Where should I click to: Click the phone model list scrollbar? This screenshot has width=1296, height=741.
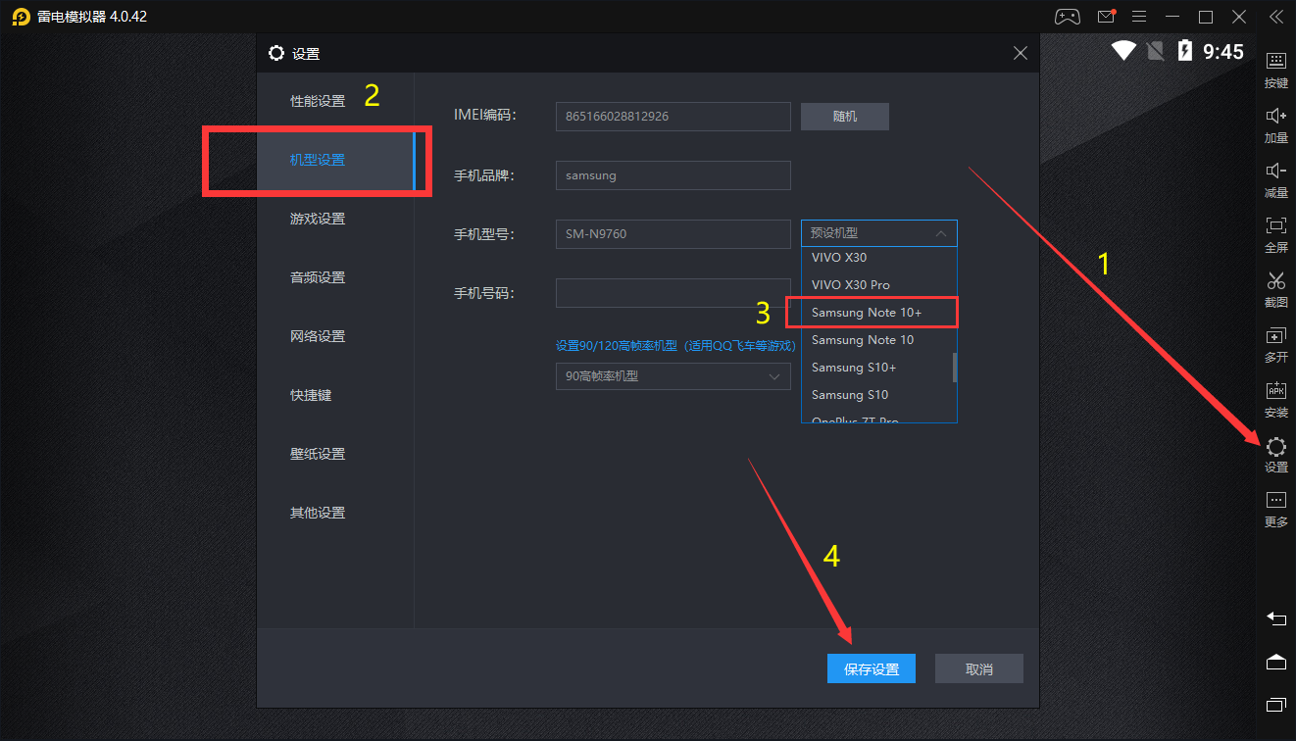pyautogui.click(x=954, y=367)
